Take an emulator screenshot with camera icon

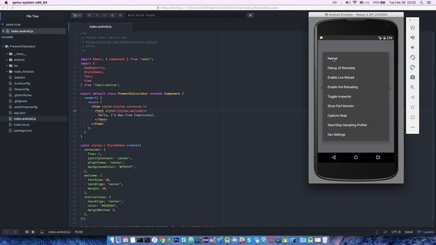pos(413,77)
